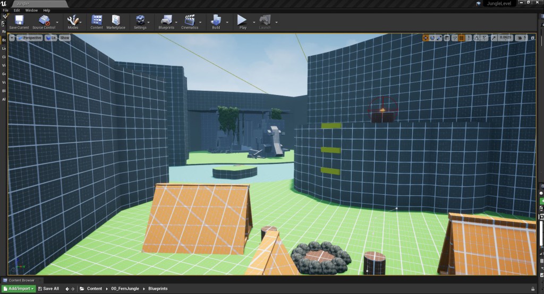
Task: Open the Content browser toolbar icon
Action: click(x=97, y=21)
